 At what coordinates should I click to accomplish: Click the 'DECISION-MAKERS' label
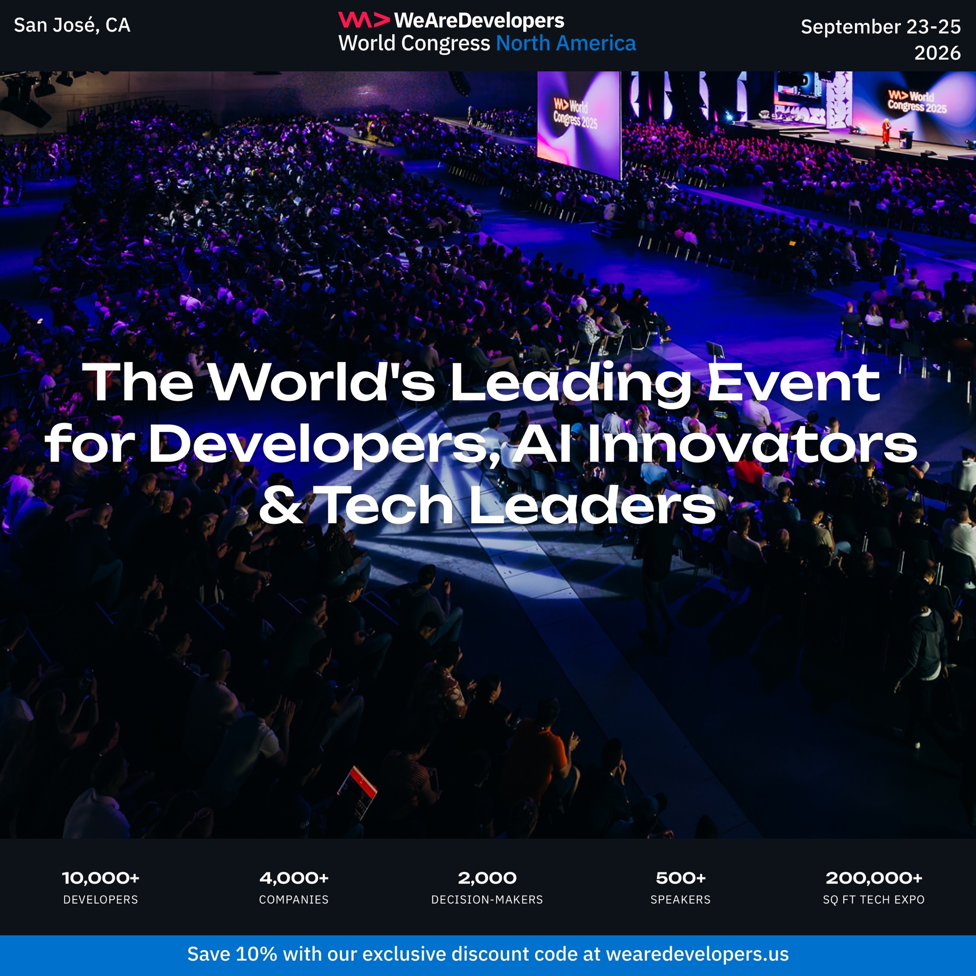[488, 900]
